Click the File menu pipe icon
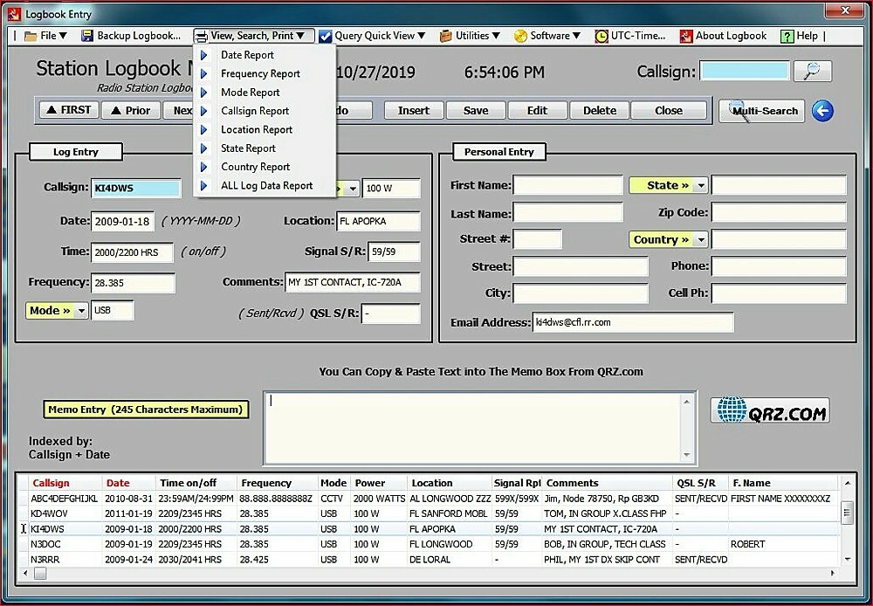 (x=15, y=36)
